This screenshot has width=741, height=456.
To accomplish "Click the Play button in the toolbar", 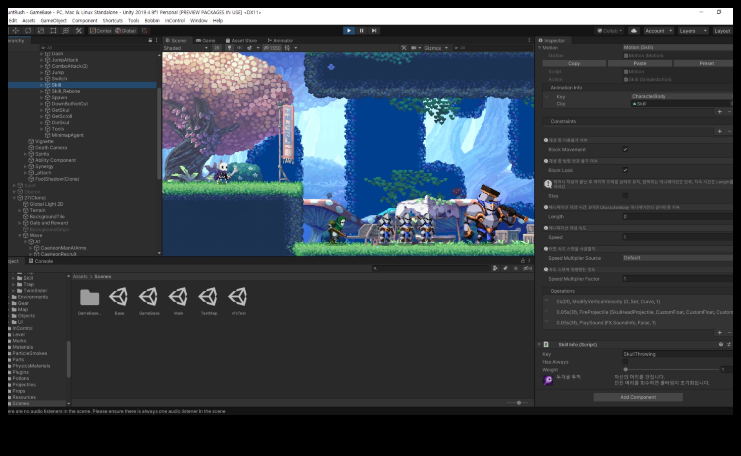I will 349,31.
